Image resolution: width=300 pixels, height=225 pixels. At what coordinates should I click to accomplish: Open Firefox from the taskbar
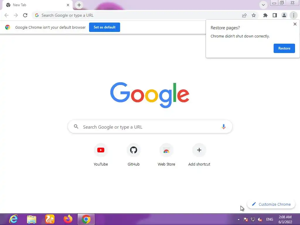pos(68,219)
